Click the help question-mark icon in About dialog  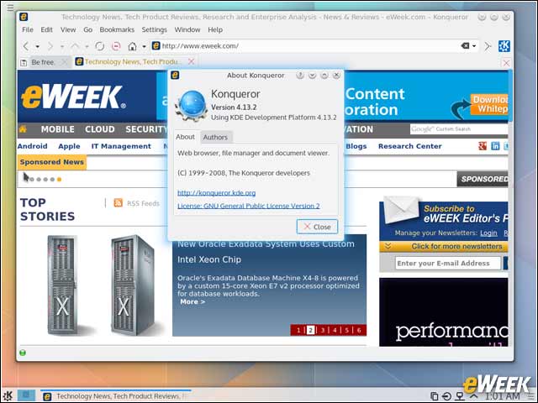pyautogui.click(x=300, y=76)
